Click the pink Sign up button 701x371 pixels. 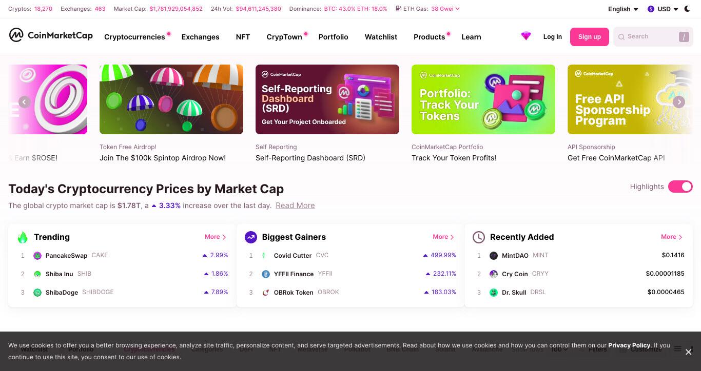tap(590, 37)
